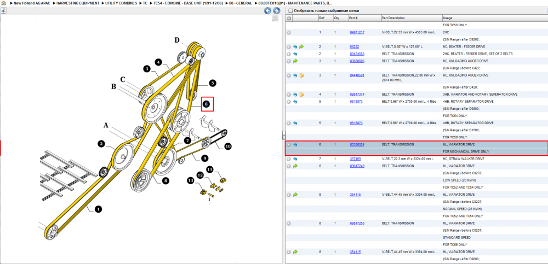Click the blue arrow icon for part 80424563
The width and height of the screenshot is (548, 264).
295,54
